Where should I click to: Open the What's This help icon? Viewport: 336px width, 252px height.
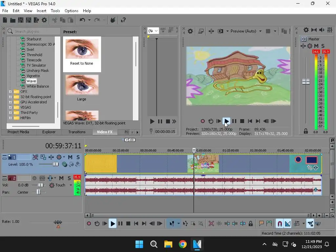pos(123,20)
